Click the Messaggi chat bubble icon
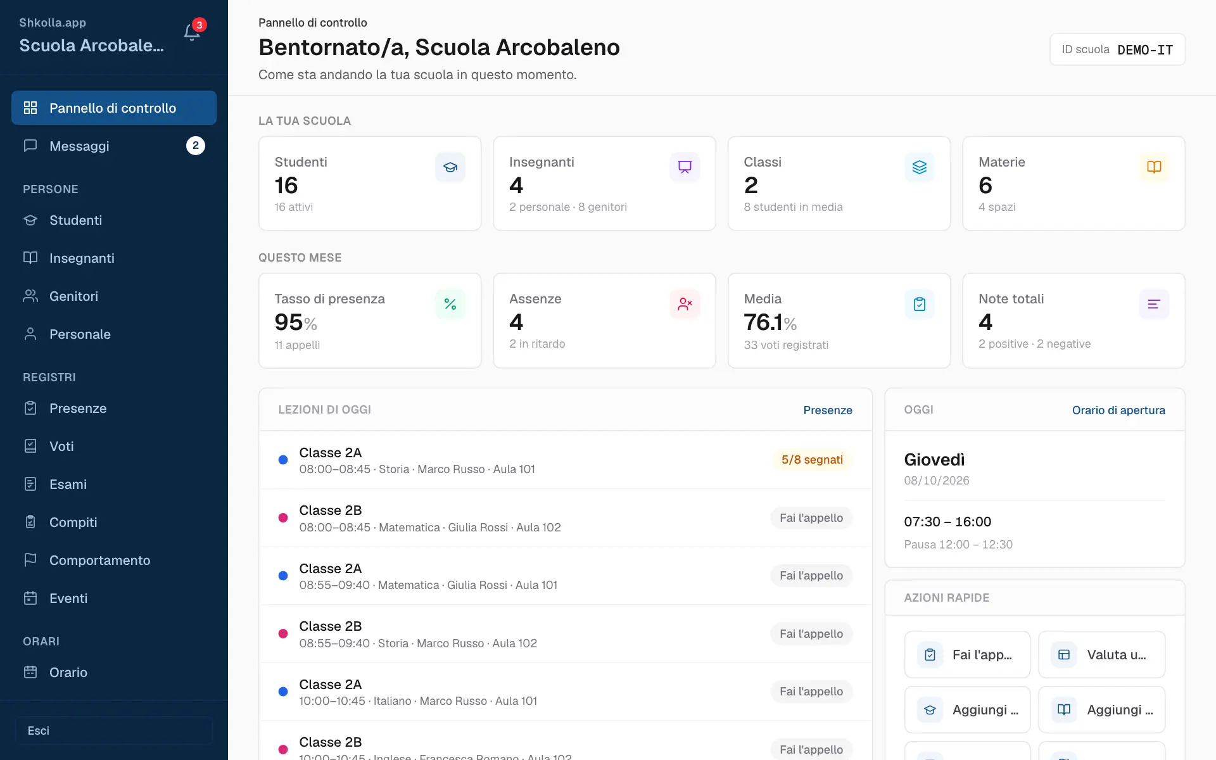 (30, 146)
